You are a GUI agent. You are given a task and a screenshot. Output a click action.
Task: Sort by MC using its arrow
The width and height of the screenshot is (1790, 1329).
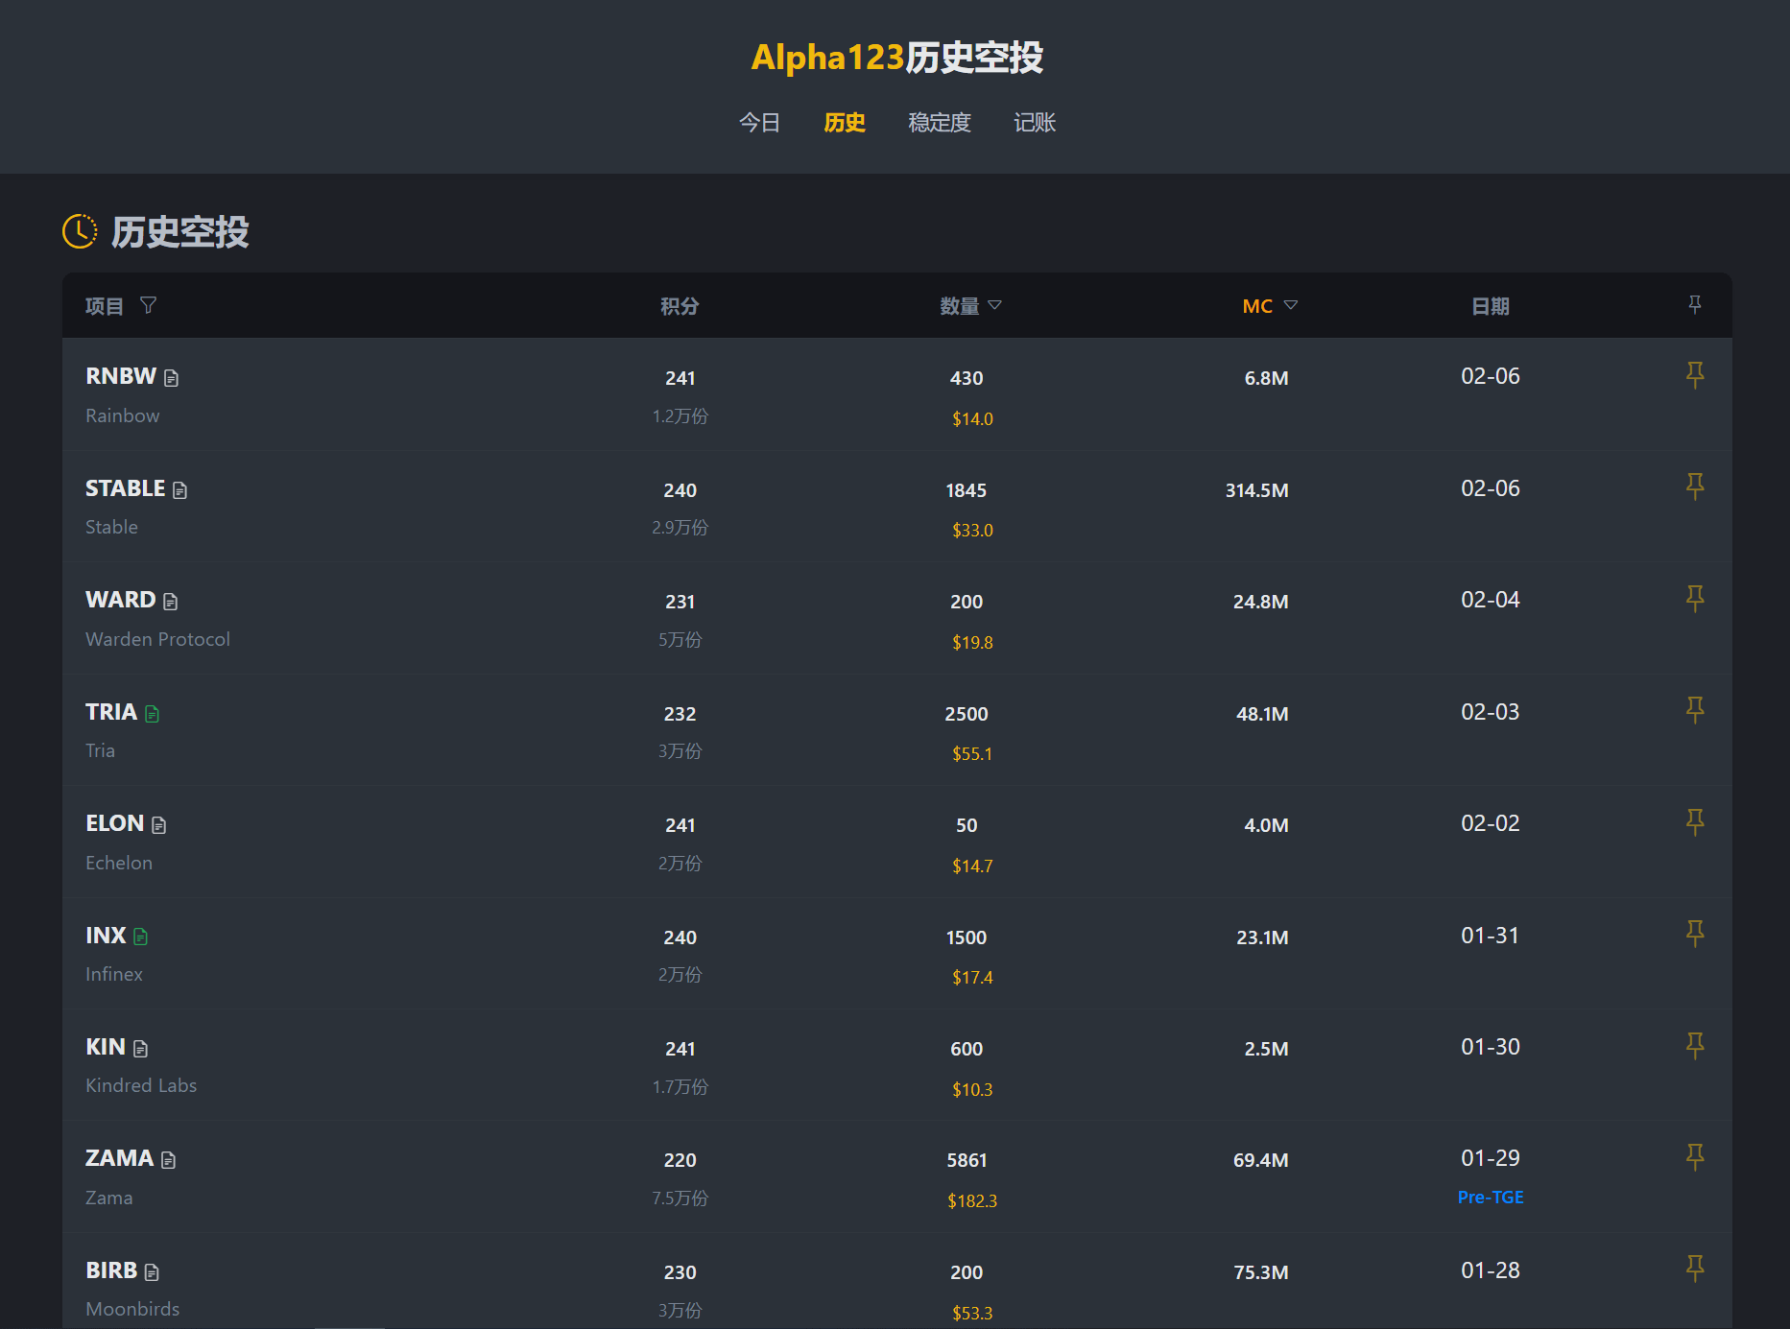click(1290, 305)
